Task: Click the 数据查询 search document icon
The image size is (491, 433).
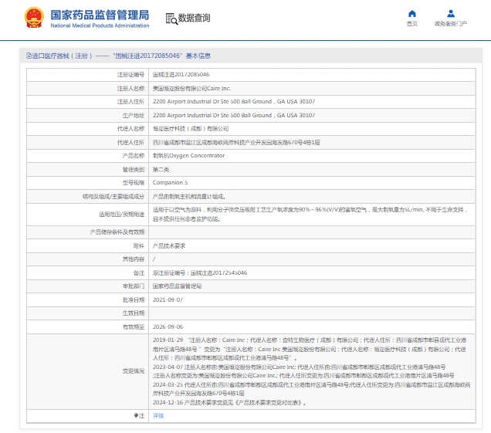Action: 171,18
